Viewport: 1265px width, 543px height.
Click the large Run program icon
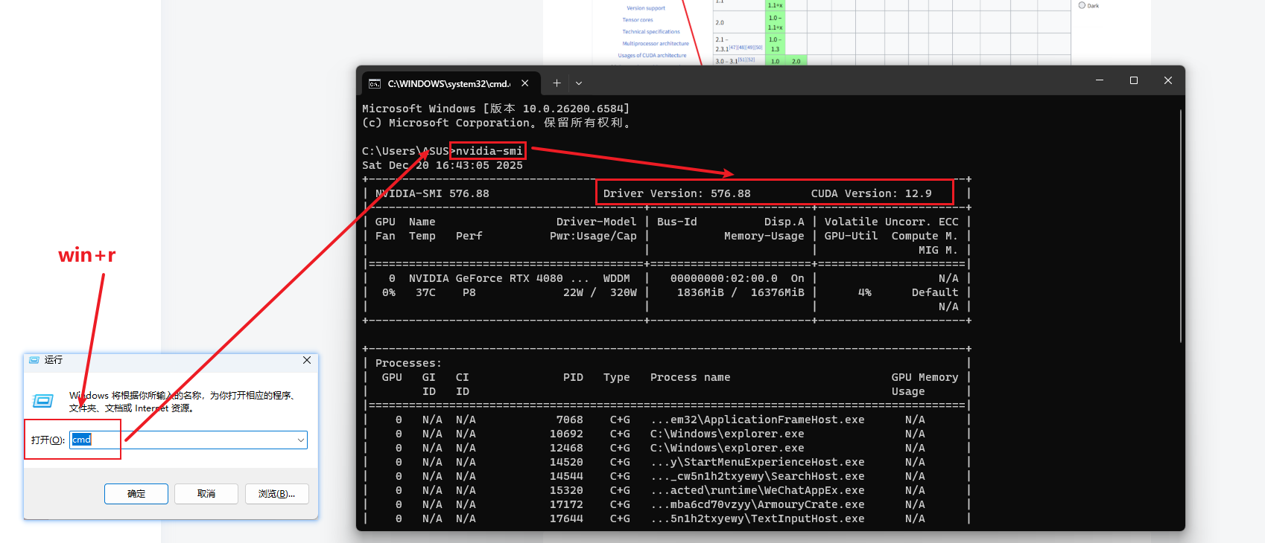point(43,401)
